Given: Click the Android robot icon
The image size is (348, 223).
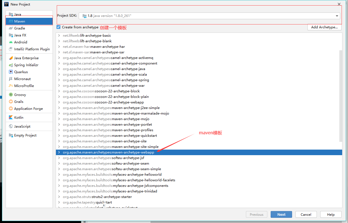Looking at the screenshot, I should (11, 42).
